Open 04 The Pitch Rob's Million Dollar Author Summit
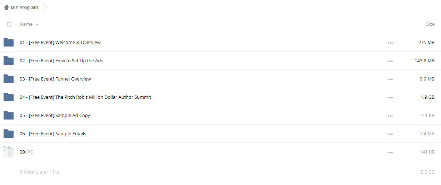Screen dimensions: 441x185 [x=85, y=97]
